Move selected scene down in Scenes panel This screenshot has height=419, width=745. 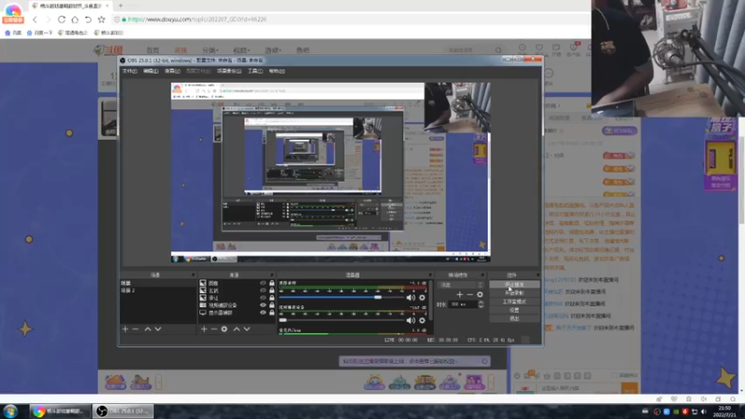[x=157, y=329]
